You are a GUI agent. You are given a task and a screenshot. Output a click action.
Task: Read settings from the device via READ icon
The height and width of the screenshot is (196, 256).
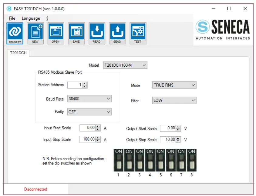point(97,32)
